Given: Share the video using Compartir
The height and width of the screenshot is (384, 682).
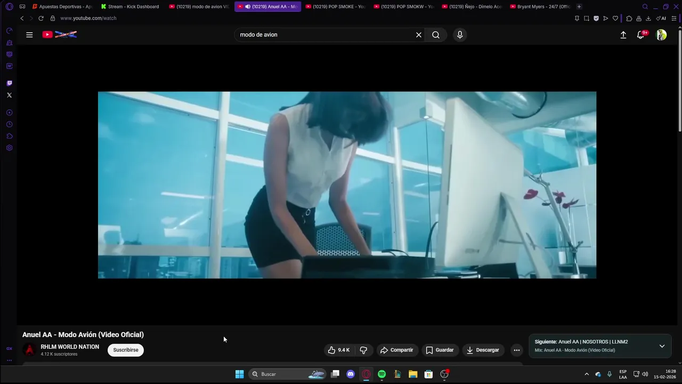Looking at the screenshot, I should point(397,350).
